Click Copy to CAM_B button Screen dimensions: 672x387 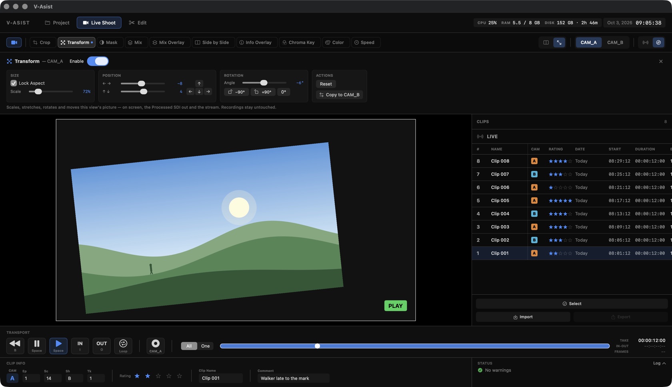coord(339,95)
